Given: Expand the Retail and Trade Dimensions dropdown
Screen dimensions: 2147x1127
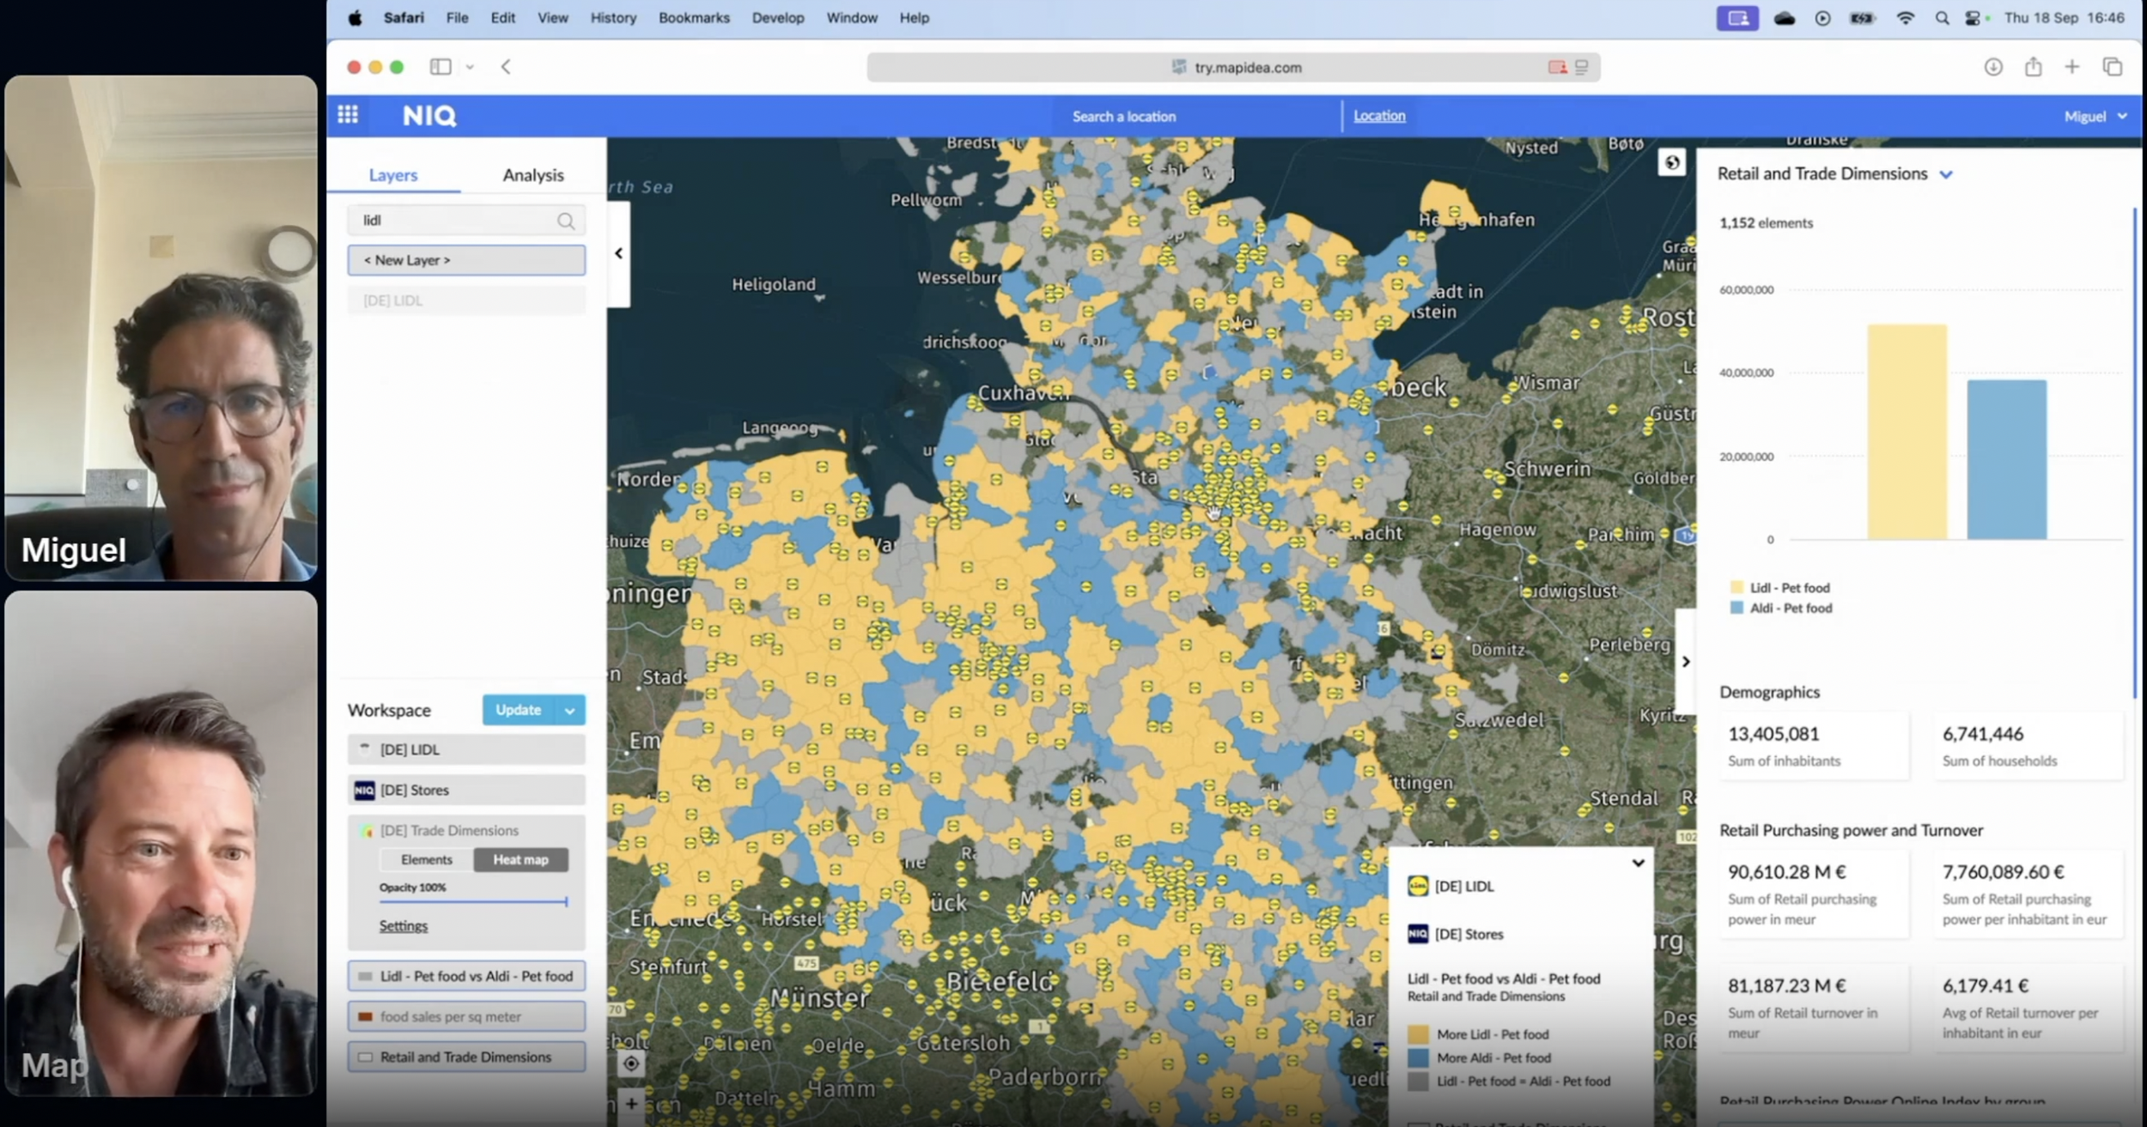Looking at the screenshot, I should pyautogui.click(x=1946, y=174).
